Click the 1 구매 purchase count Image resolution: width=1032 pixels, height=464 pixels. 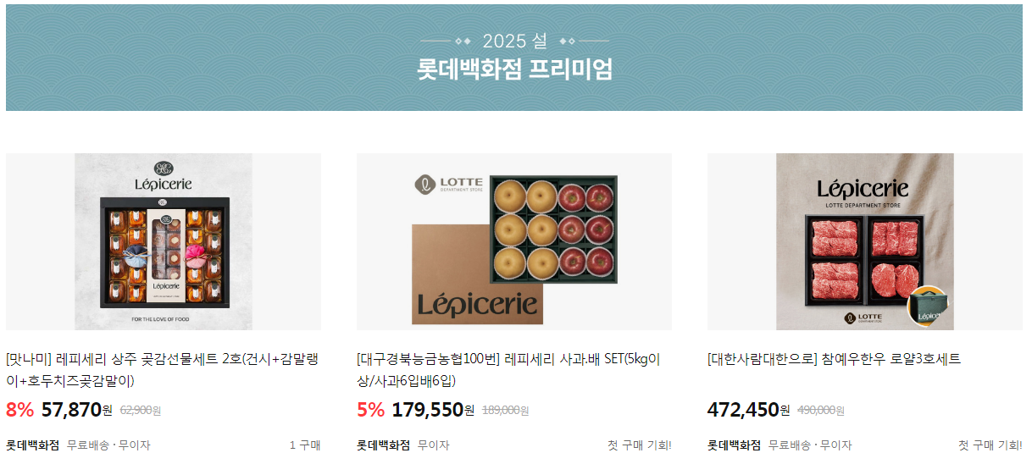[305, 445]
